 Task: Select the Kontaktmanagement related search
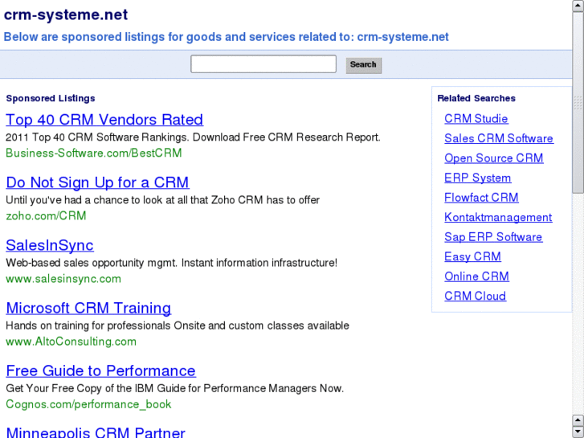click(x=498, y=217)
